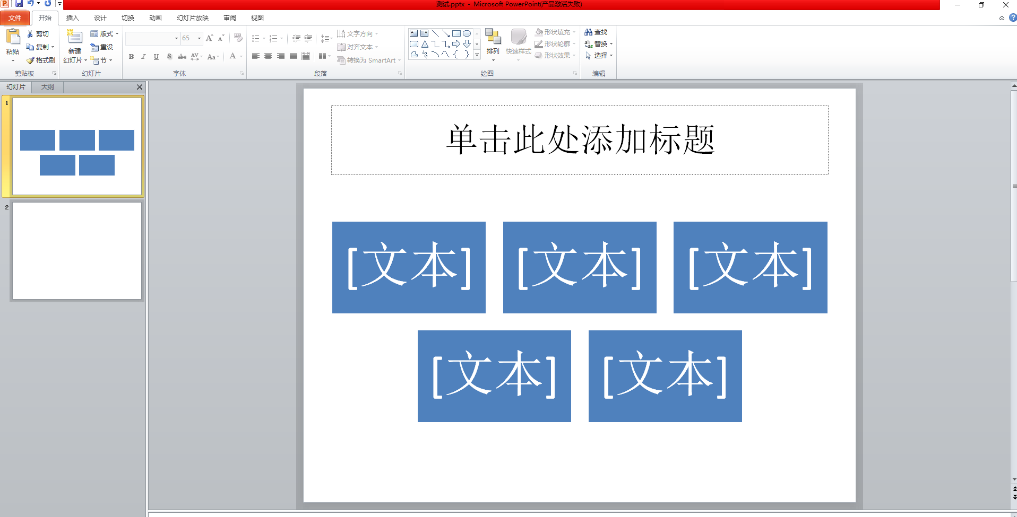Viewport: 1017px width, 517px height.
Task: Select the down arrow shape in gallery
Action: point(467,44)
